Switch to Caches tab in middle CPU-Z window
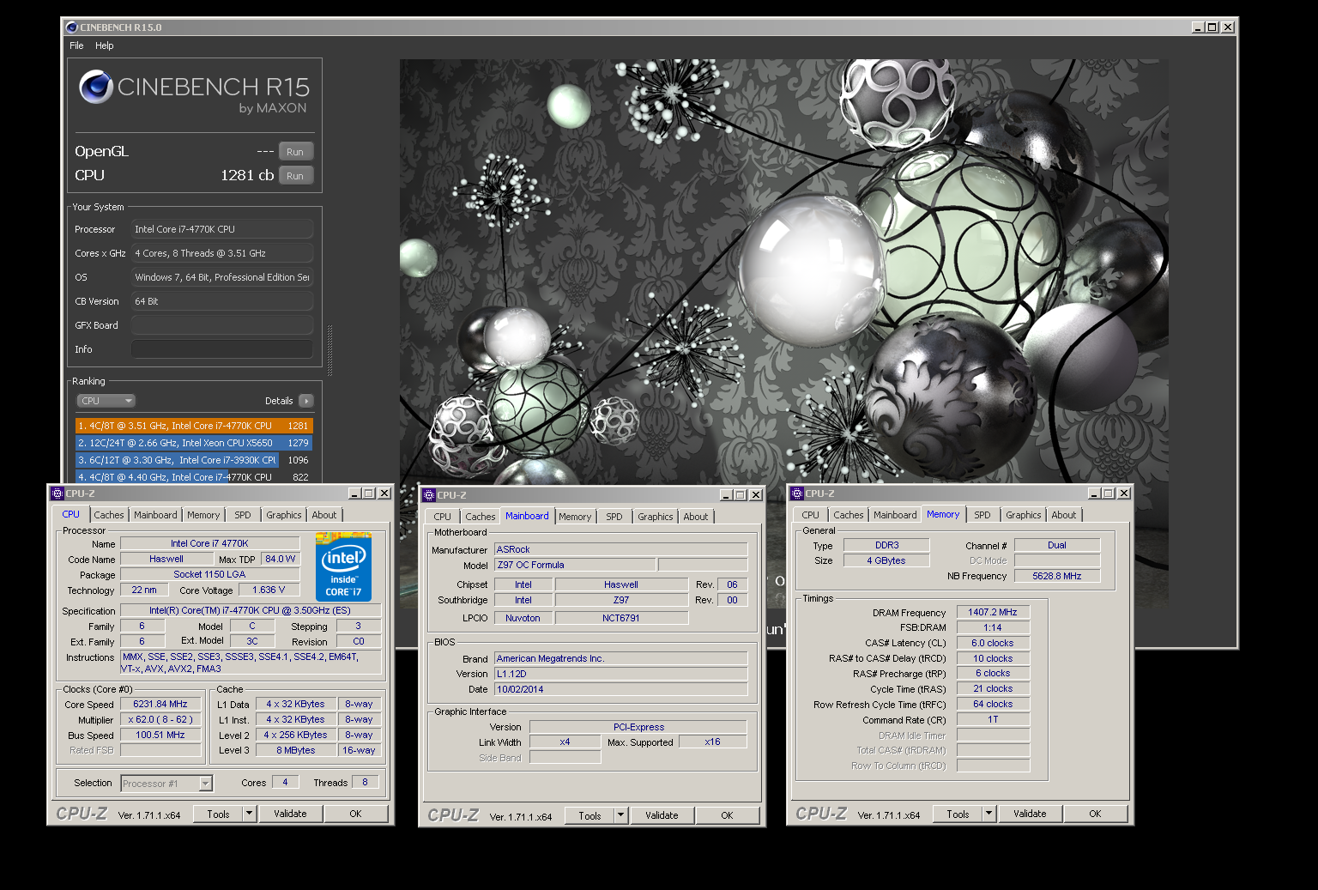 point(481,517)
